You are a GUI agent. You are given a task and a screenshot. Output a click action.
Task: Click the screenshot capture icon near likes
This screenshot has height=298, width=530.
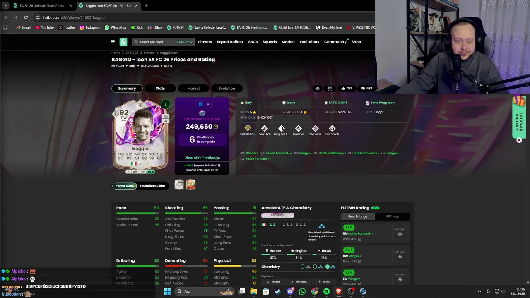coord(330,88)
